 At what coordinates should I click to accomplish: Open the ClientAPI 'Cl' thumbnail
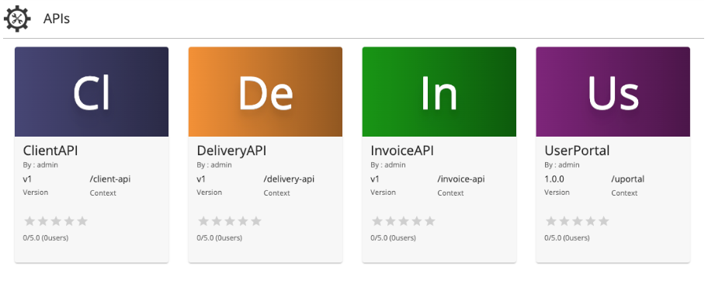pyautogui.click(x=92, y=92)
